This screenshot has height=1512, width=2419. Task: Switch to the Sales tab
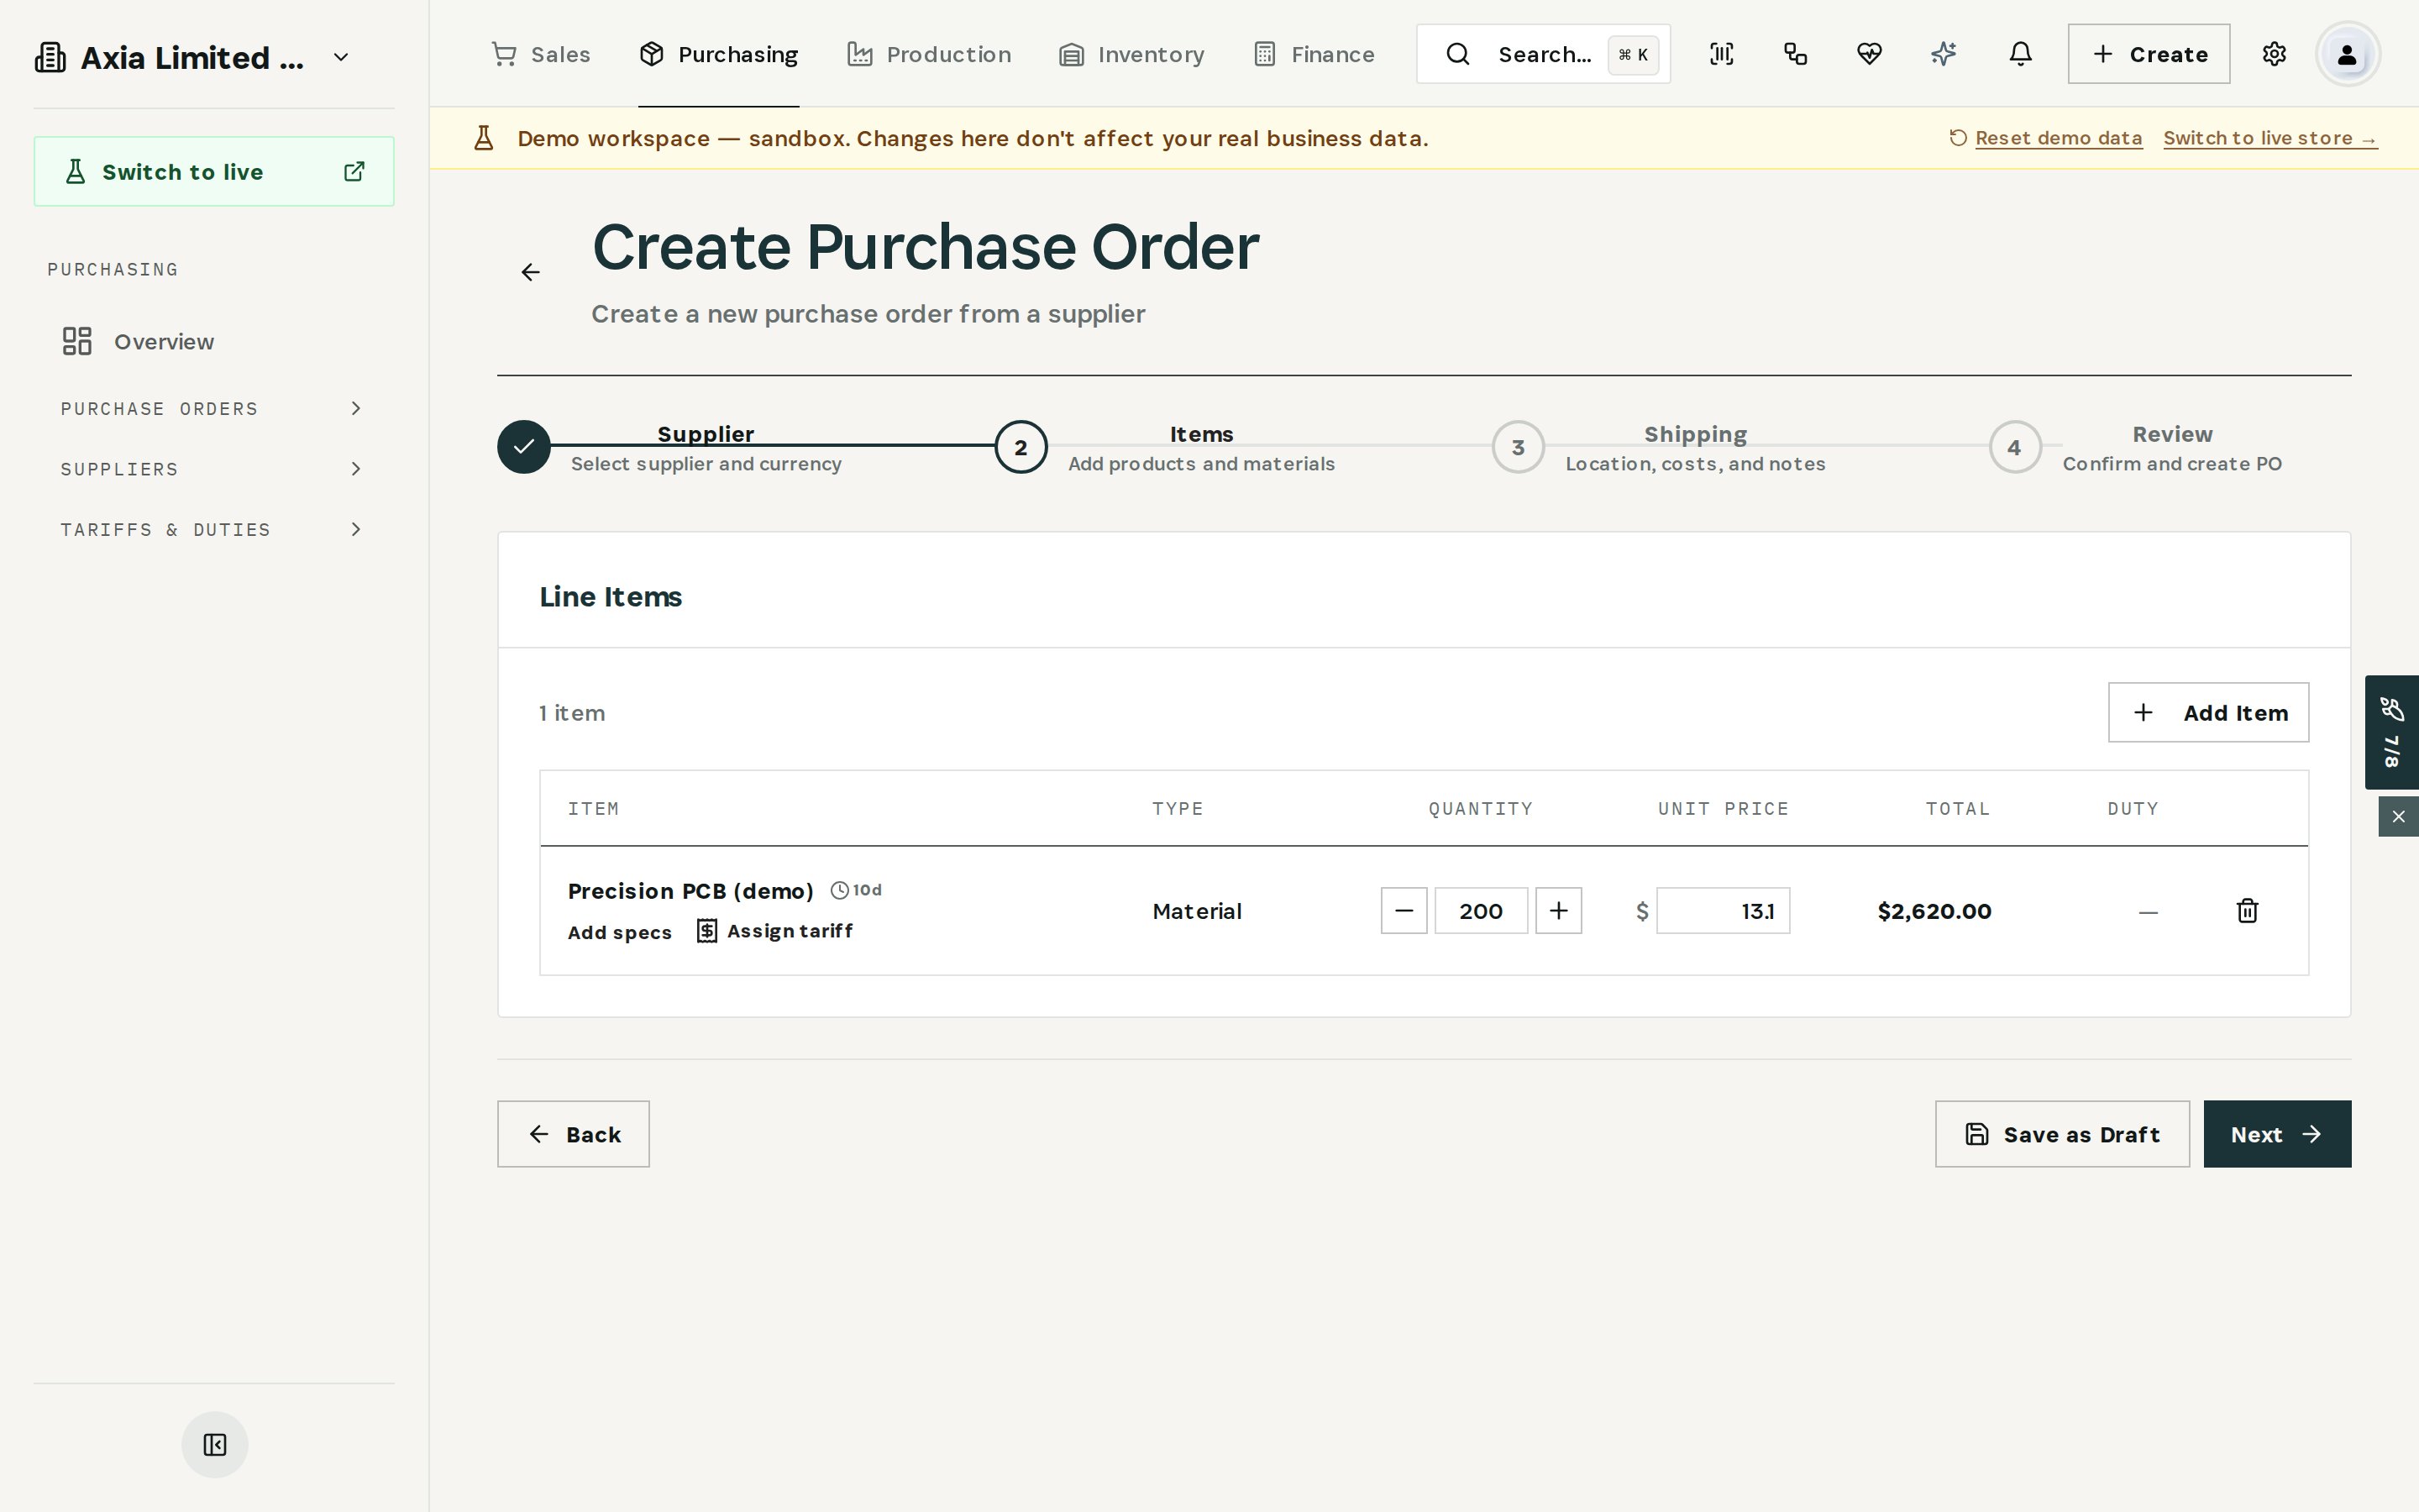(541, 54)
